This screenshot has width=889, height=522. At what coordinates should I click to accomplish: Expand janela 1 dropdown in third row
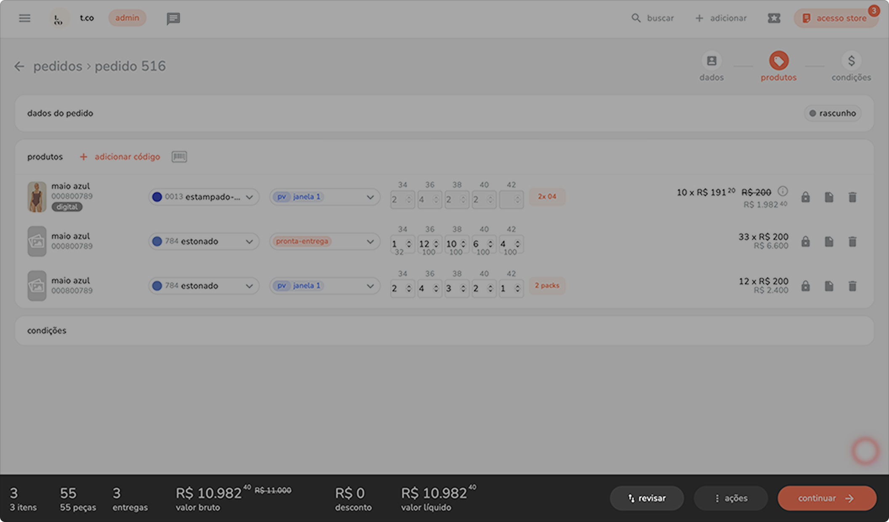click(x=370, y=286)
